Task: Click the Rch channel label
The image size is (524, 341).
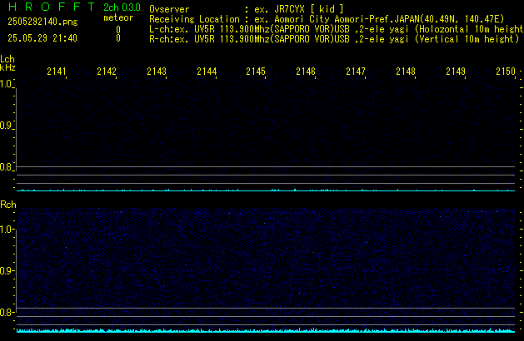Action: (x=8, y=205)
